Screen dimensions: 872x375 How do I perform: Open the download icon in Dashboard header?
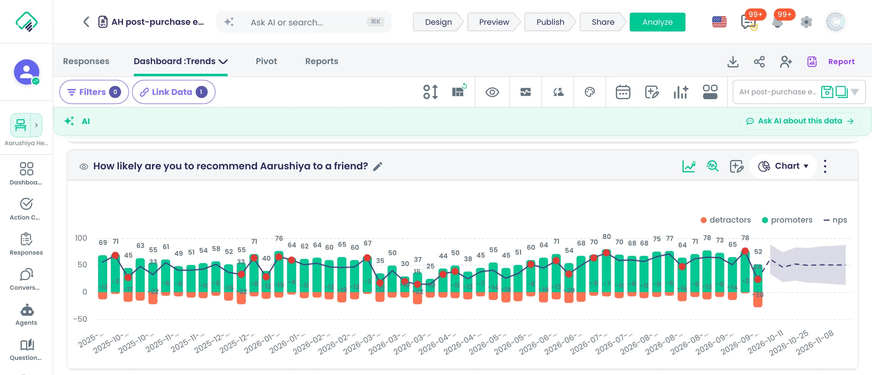(733, 61)
